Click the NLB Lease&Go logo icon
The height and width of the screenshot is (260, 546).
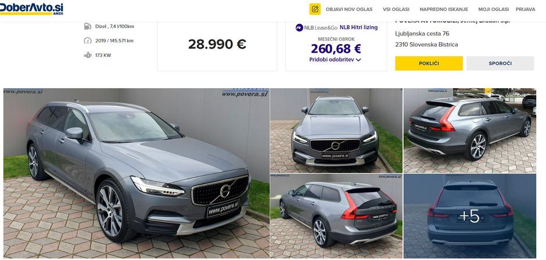coord(299,27)
